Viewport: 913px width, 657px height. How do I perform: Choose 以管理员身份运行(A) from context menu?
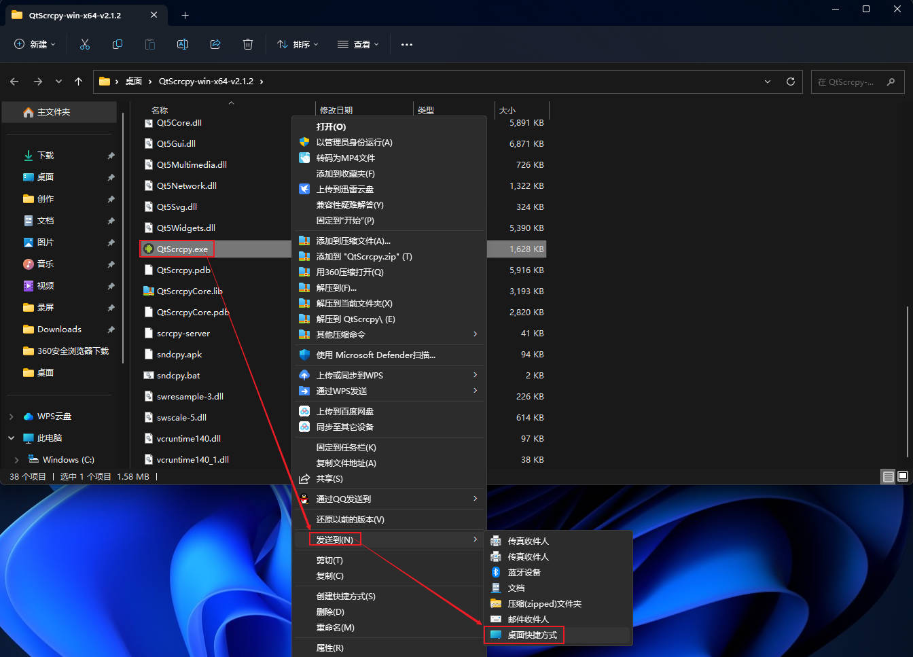(x=354, y=143)
